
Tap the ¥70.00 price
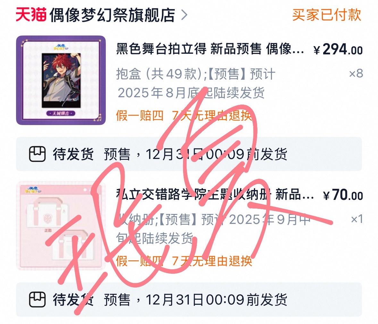343,195
